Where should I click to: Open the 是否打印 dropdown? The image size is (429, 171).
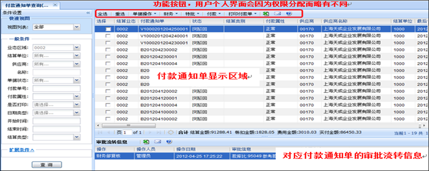[x=77, y=104]
